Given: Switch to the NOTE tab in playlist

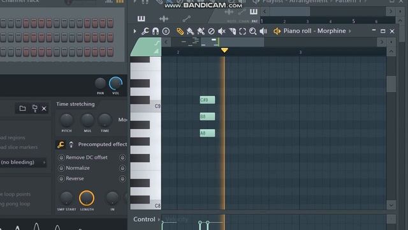Looking at the screenshot, I should click(231, 21).
